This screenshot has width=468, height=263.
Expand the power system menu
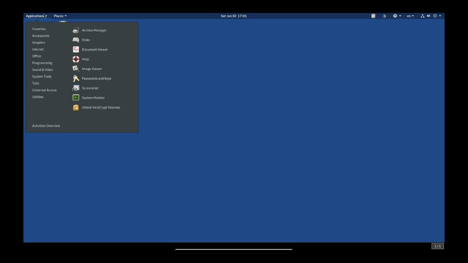pos(437,16)
